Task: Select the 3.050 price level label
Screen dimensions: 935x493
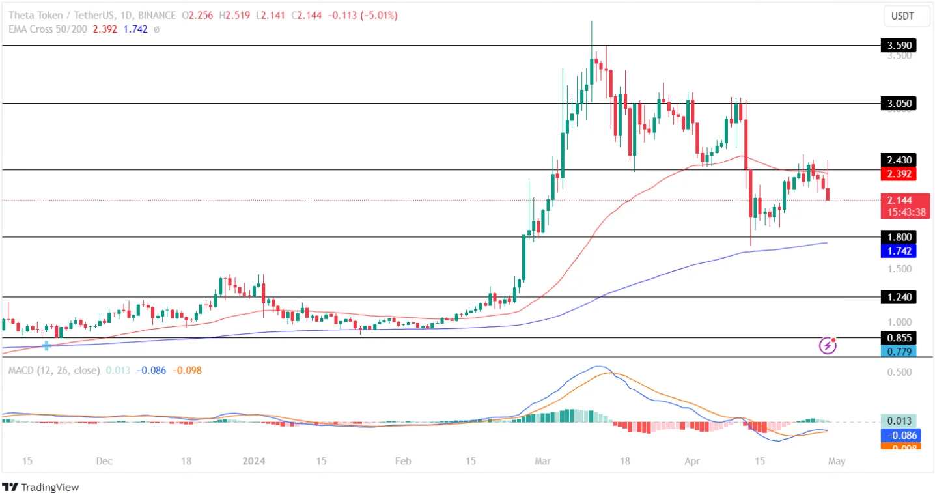Action: coord(899,103)
